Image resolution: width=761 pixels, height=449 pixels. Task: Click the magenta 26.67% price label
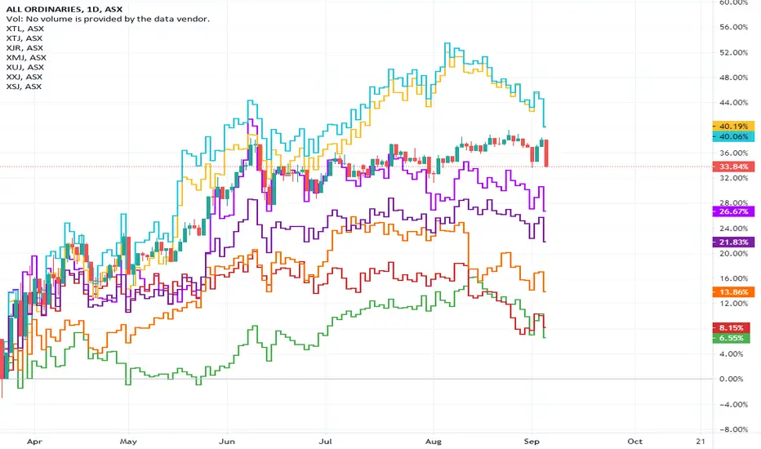coord(733,211)
